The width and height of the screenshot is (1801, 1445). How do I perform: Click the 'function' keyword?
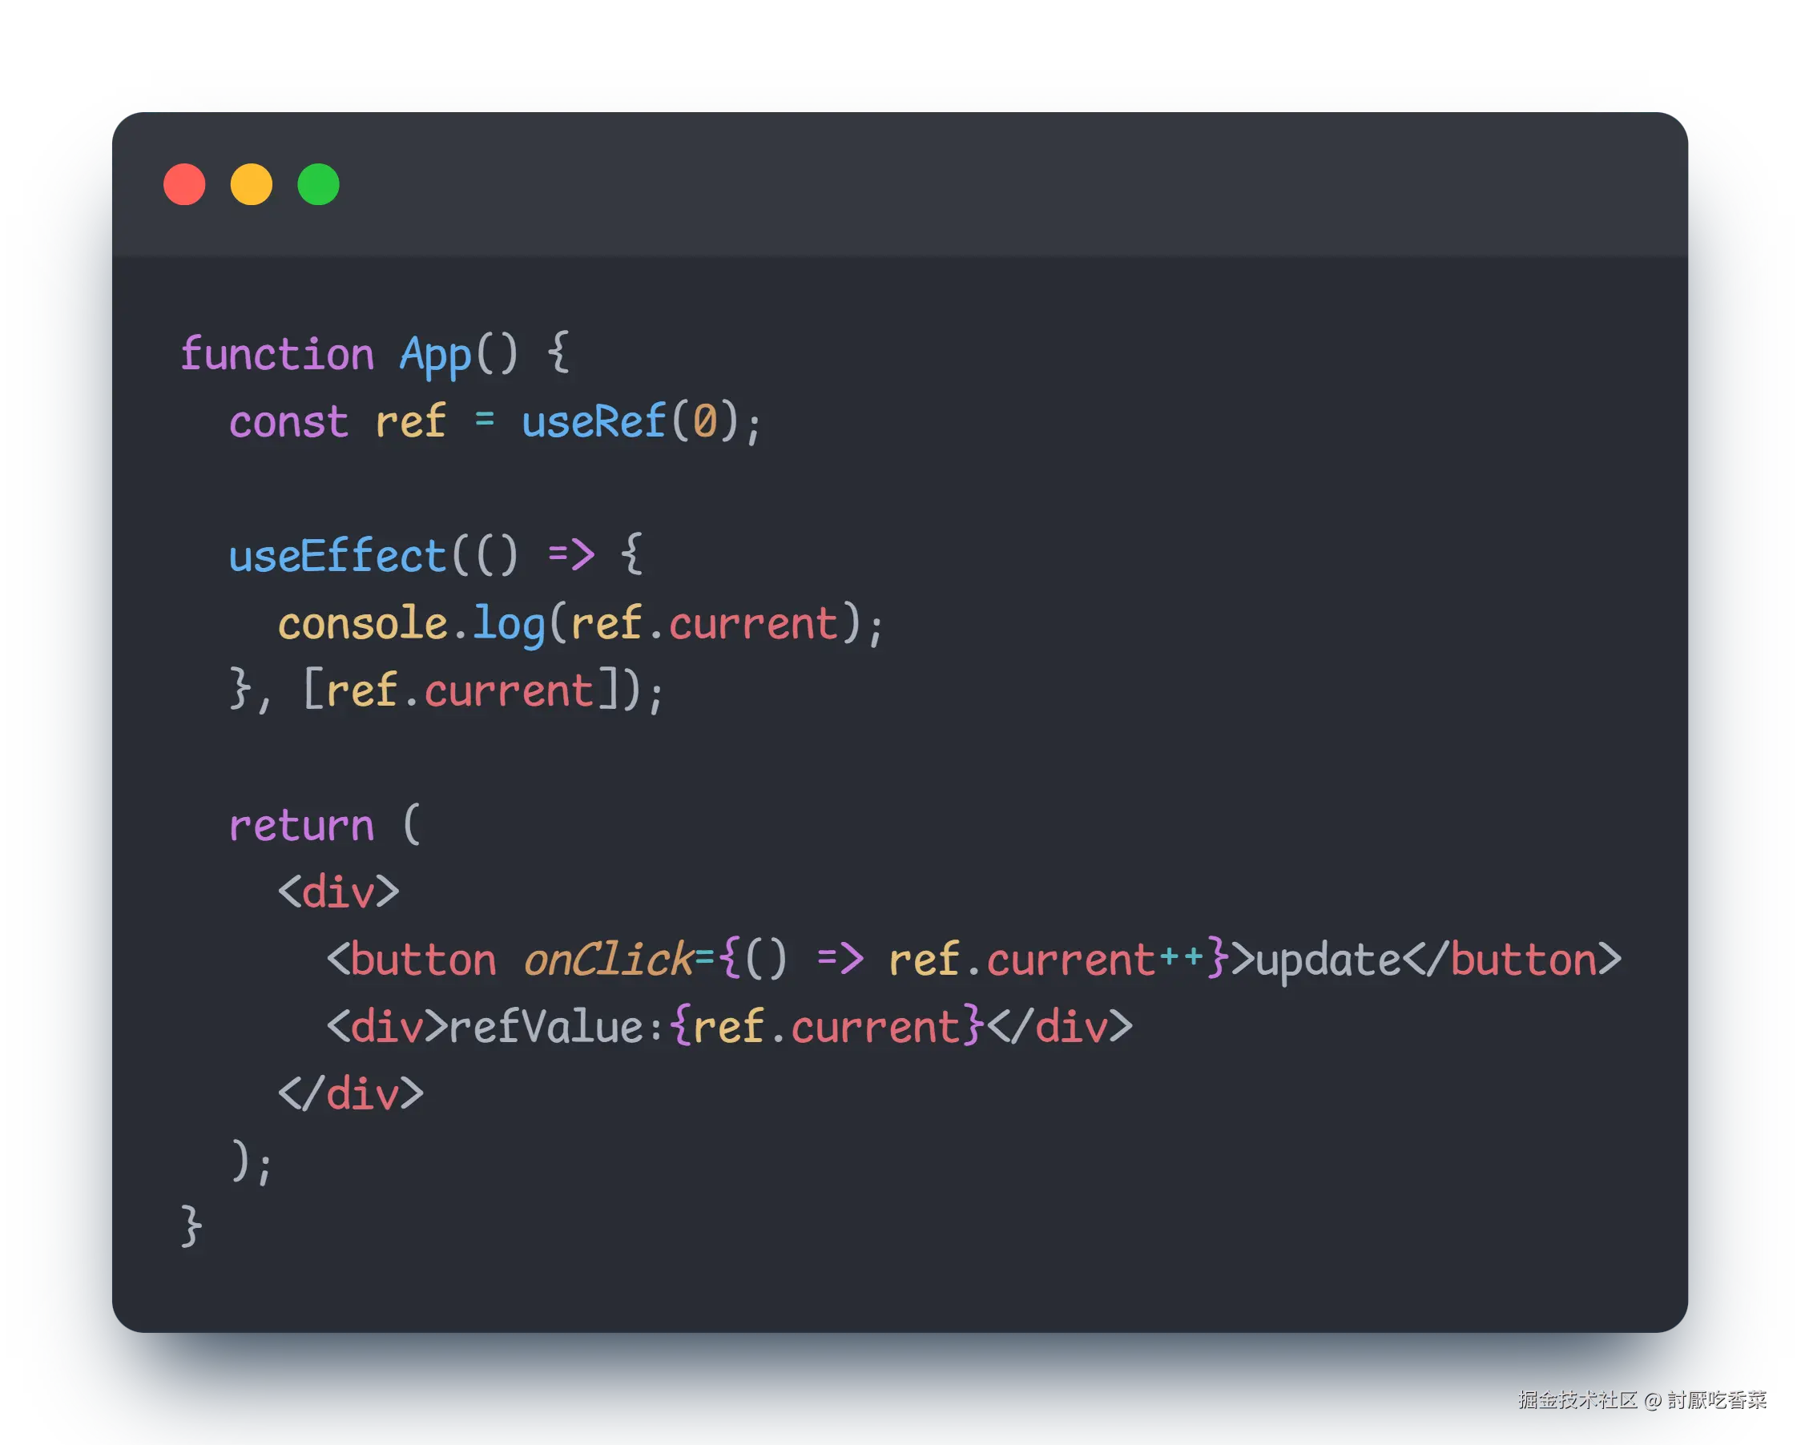276,355
